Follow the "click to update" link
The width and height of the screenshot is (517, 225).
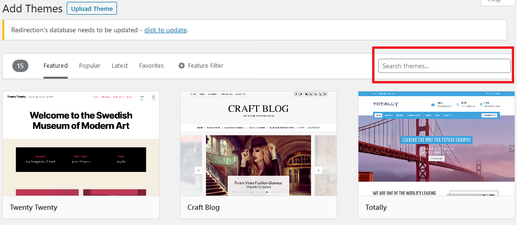tap(166, 30)
